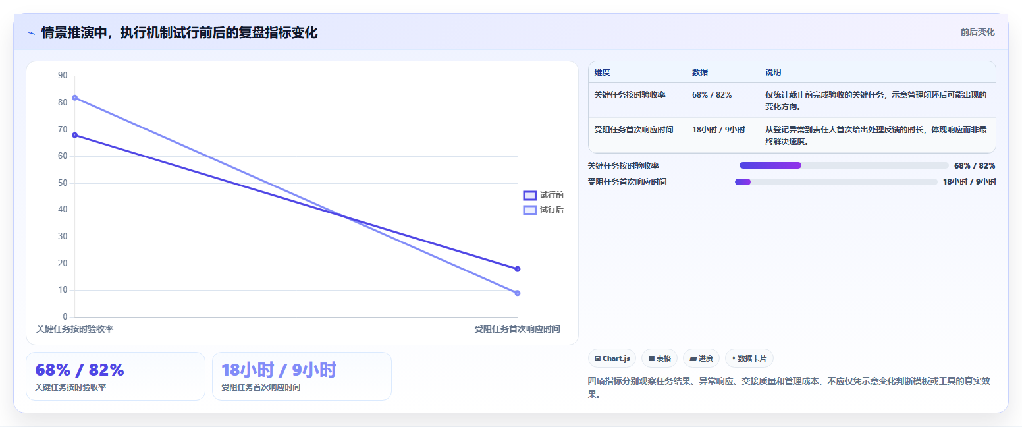Click y-axis tick label 90
This screenshot has height=427, width=1022.
pos(63,76)
